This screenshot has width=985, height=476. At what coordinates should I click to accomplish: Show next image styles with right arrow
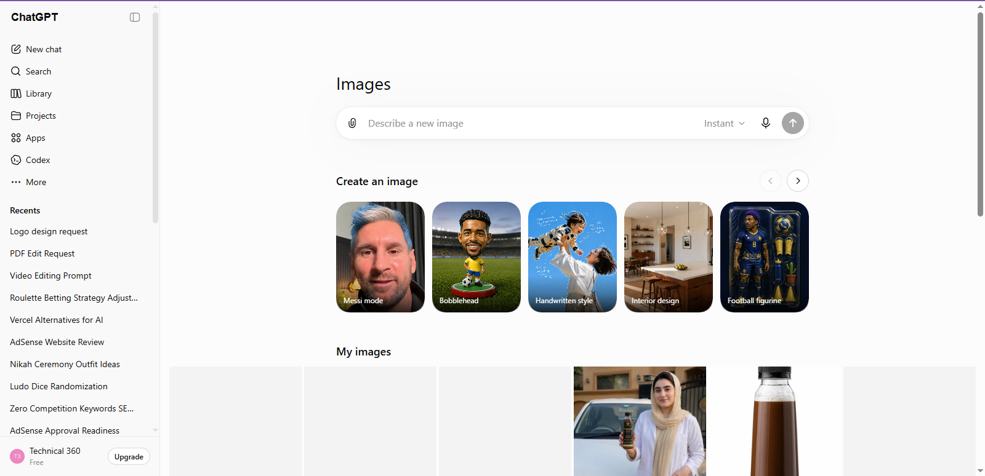[x=798, y=181]
